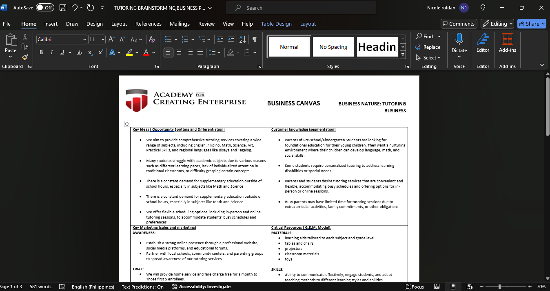Image resolution: width=550 pixels, height=291 pixels.
Task: Open the Review tab
Action: pos(206,24)
